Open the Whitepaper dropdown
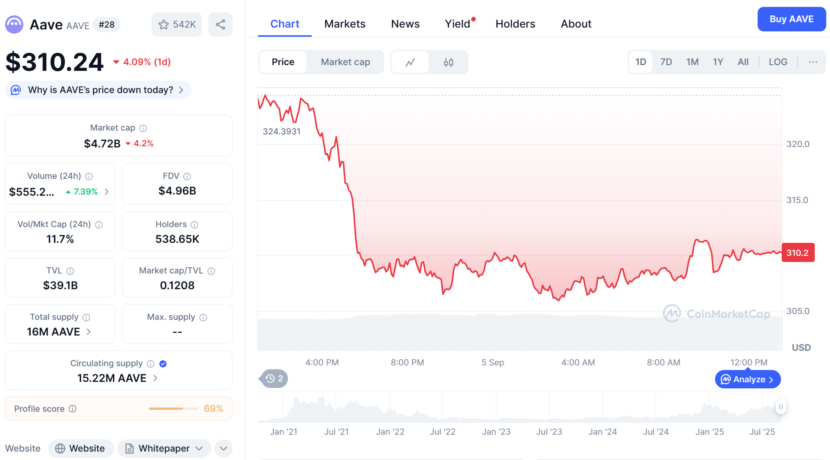This screenshot has height=460, width=830. coord(164,449)
